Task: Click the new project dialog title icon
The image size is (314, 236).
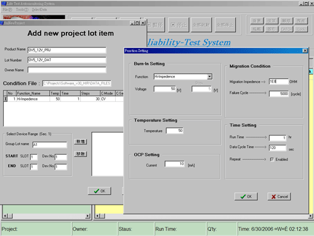Action: tap(2, 23)
